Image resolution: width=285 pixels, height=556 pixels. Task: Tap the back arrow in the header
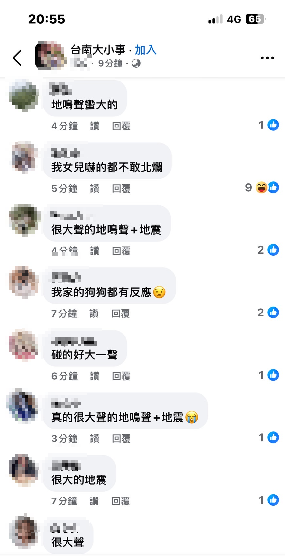click(x=17, y=58)
